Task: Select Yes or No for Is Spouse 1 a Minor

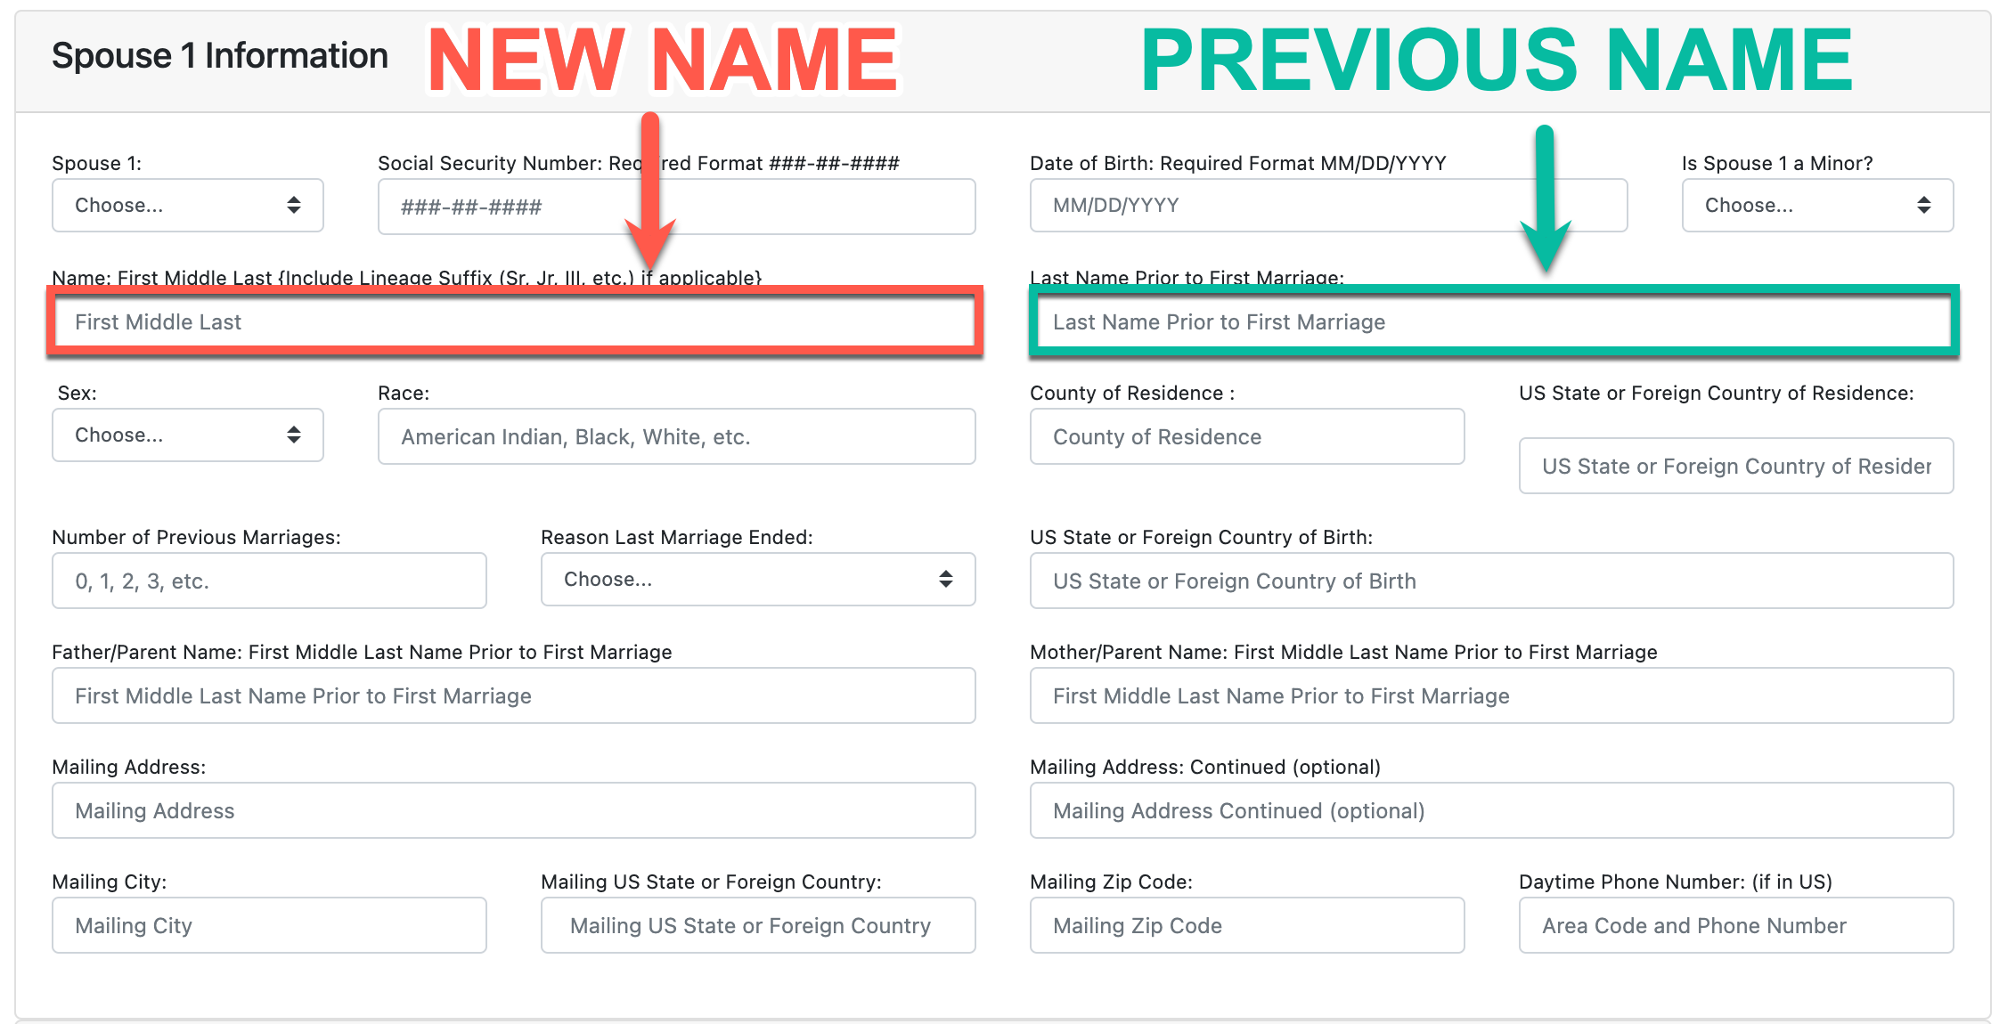Action: pos(1815,205)
